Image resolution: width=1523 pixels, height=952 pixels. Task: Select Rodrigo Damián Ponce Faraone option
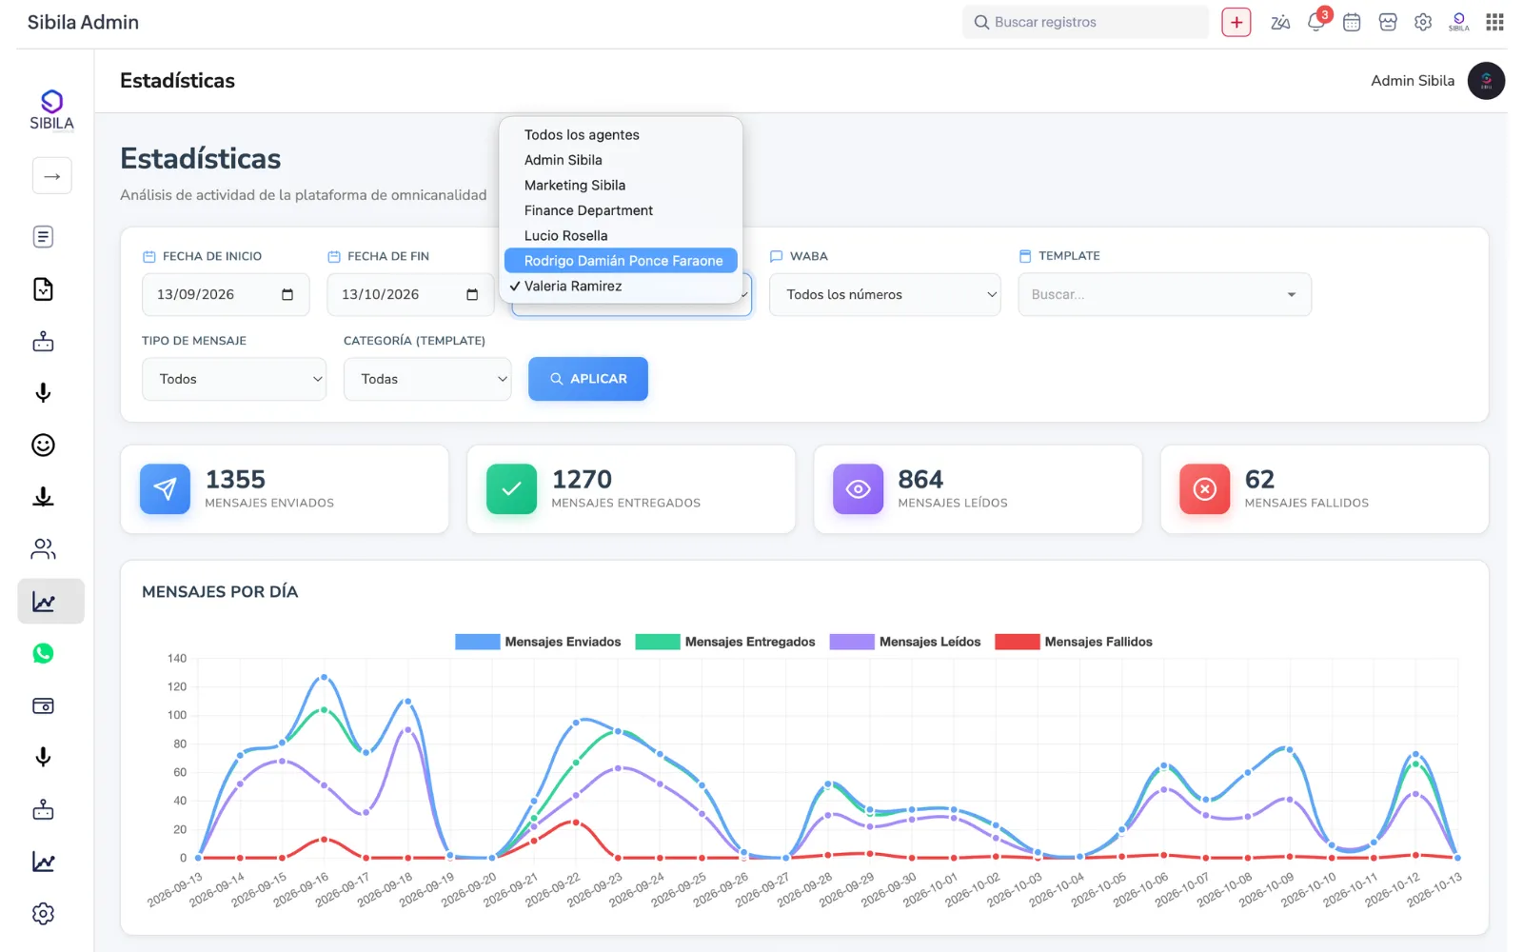(621, 261)
